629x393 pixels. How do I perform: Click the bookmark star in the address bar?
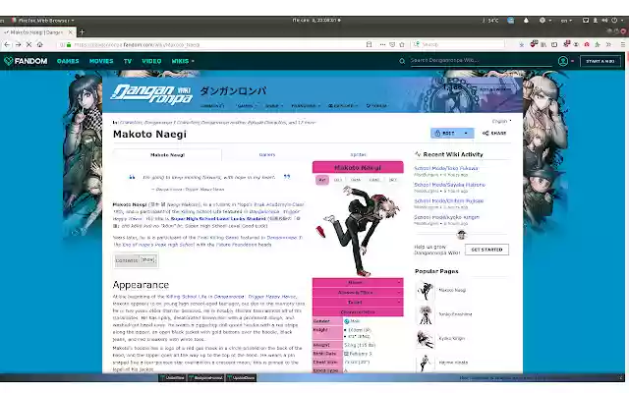tap(402, 44)
